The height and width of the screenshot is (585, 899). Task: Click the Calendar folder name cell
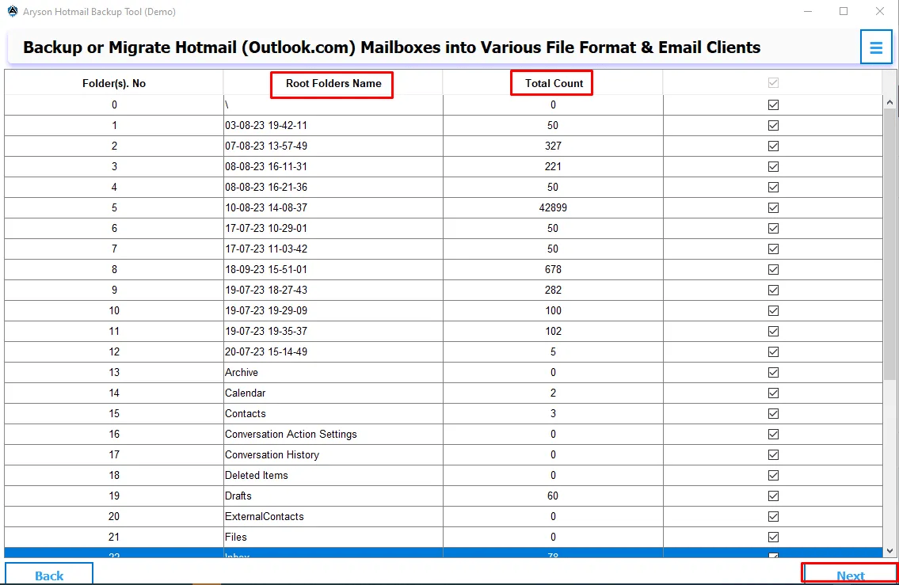click(x=333, y=393)
